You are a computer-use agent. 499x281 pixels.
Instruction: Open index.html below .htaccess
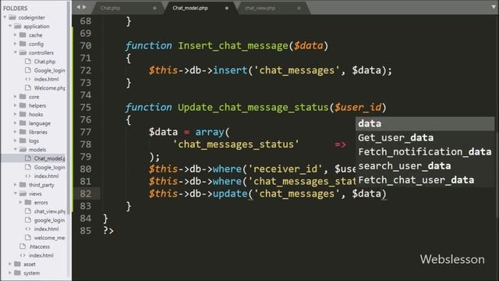click(41, 255)
